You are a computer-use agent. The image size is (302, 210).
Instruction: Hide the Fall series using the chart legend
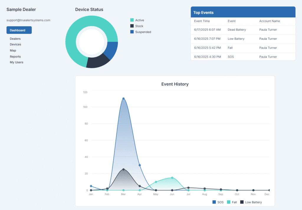click(x=232, y=202)
